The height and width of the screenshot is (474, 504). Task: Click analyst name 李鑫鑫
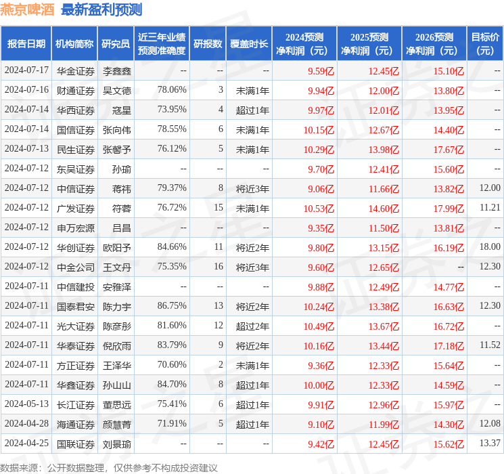click(x=117, y=71)
